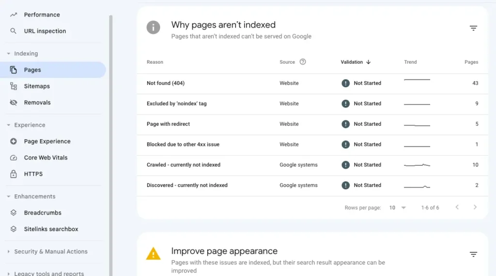Click Not Started status icon for 4xx issue row

coord(345,145)
